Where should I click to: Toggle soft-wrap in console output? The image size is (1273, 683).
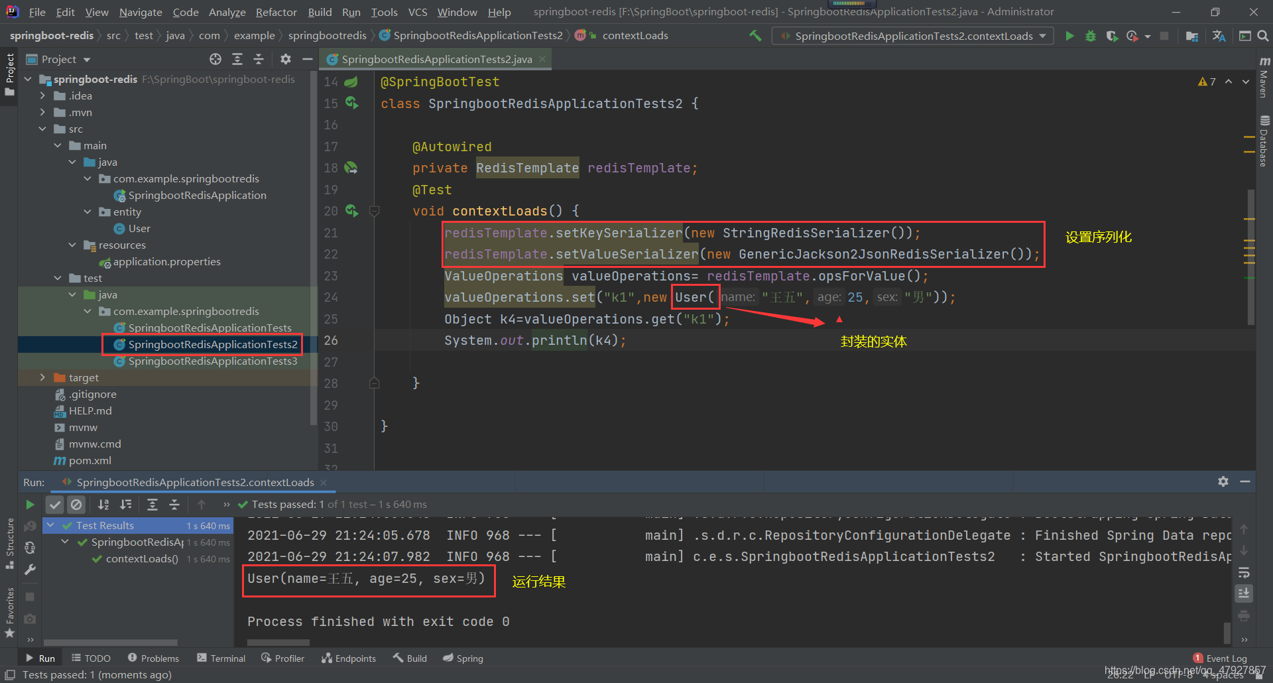pos(1244,572)
